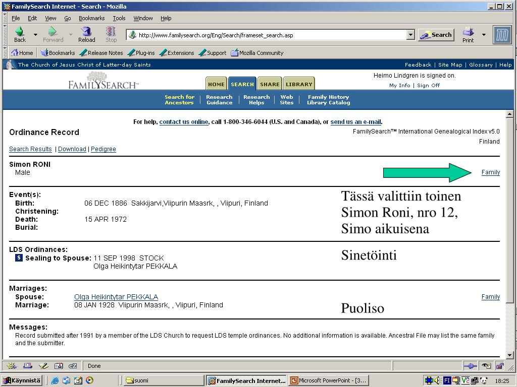Screen dimensions: 517x387
Task: Switch to the HOME tab
Action: pos(216,84)
